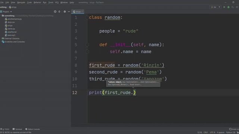
Task: Click the print call on line 12
Action: (95, 93)
